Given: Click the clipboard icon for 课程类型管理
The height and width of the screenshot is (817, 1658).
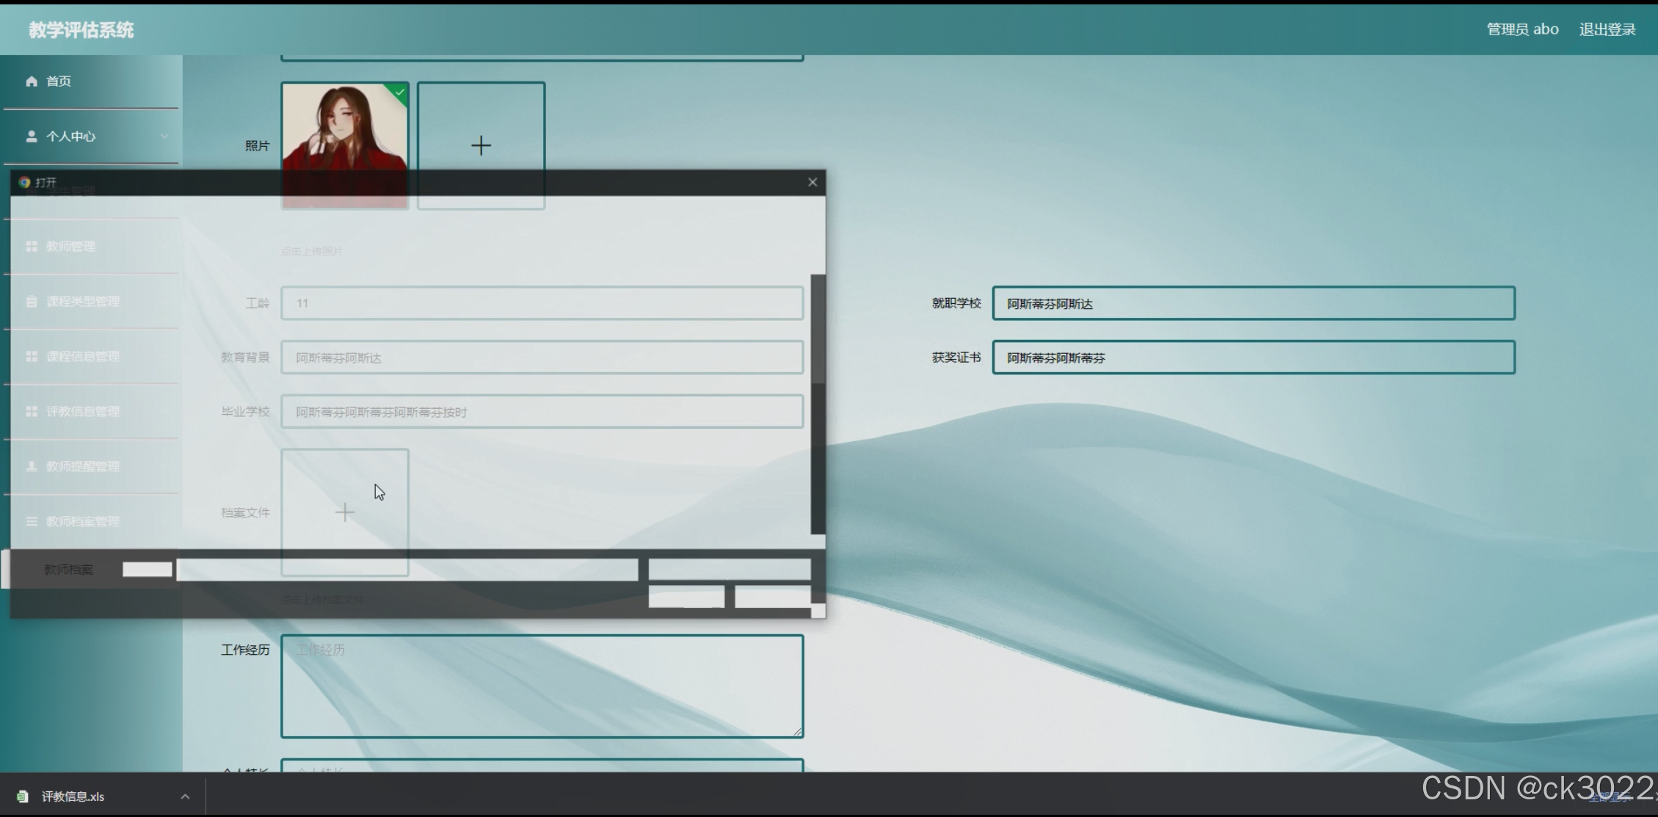Looking at the screenshot, I should [x=32, y=302].
